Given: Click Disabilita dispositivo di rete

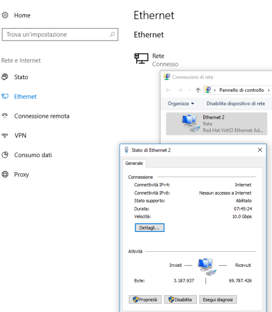Looking at the screenshot, I should click(x=236, y=104).
